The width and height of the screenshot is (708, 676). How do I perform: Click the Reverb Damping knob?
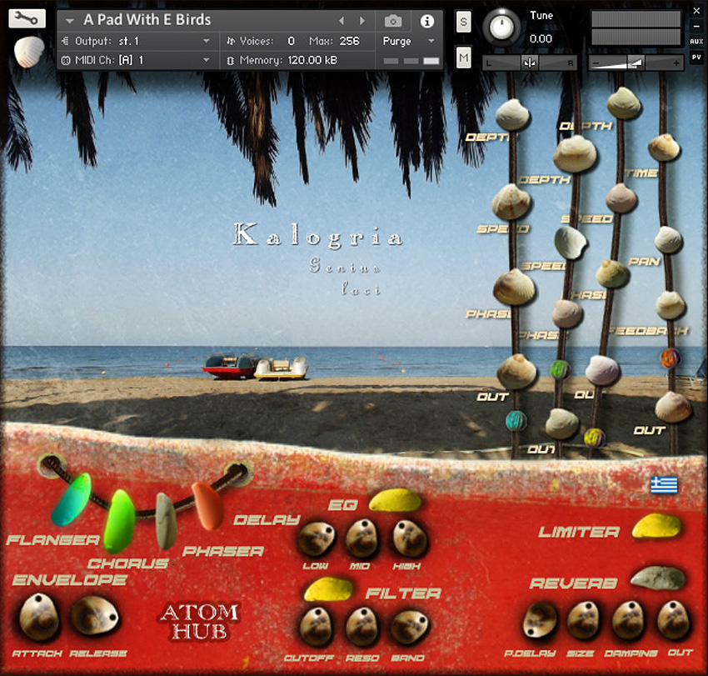628,620
